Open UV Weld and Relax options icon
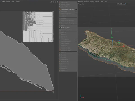 click(76, 14)
